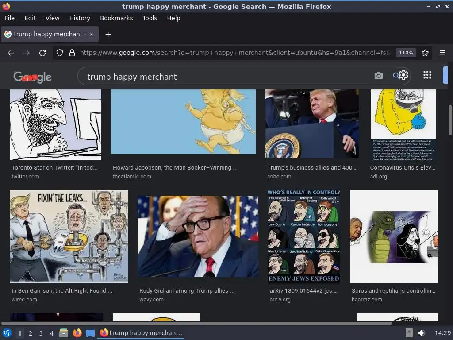Click the adl.org source label
The height and width of the screenshot is (340, 453).
click(x=379, y=176)
